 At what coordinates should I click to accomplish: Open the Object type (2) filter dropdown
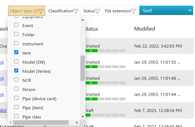(24, 11)
